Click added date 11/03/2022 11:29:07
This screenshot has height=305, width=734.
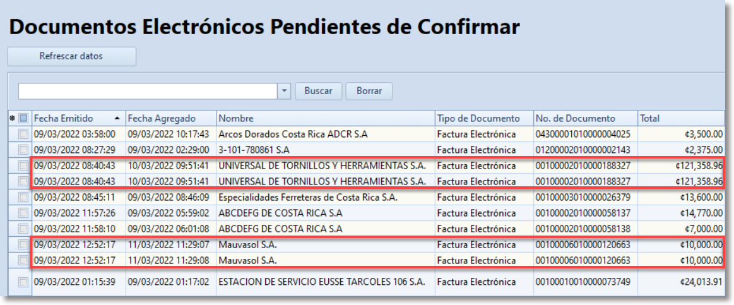[169, 244]
